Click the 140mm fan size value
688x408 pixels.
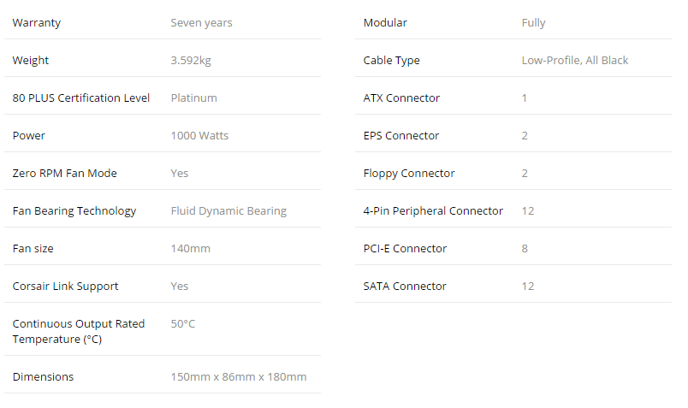tap(191, 249)
